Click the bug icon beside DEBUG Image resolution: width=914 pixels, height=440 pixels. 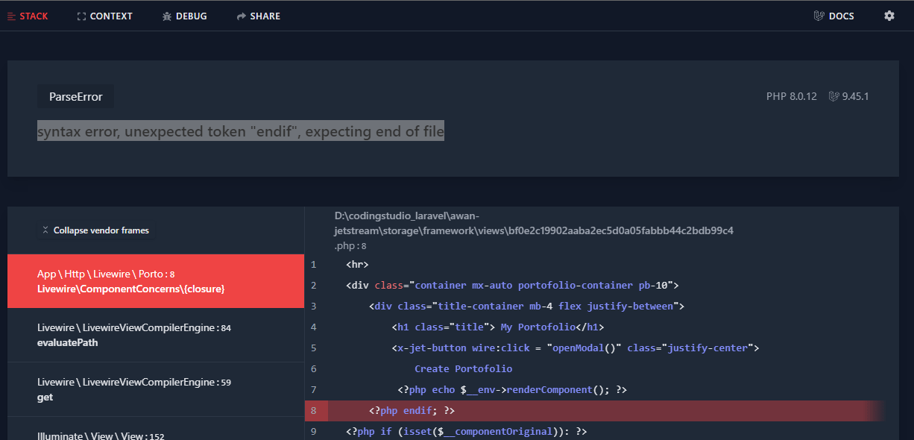click(168, 15)
